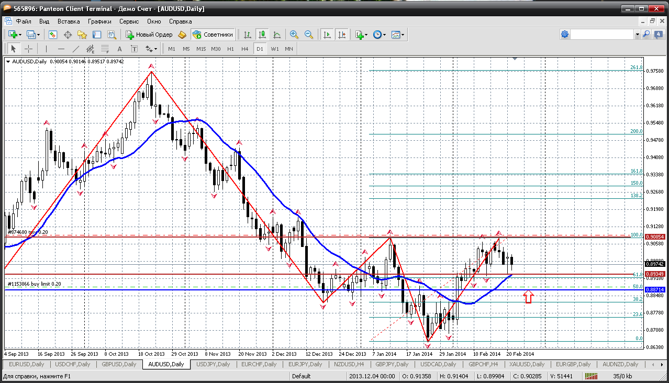Select the Fibonacci retracement tool
The width and height of the screenshot is (669, 383).
pos(105,49)
